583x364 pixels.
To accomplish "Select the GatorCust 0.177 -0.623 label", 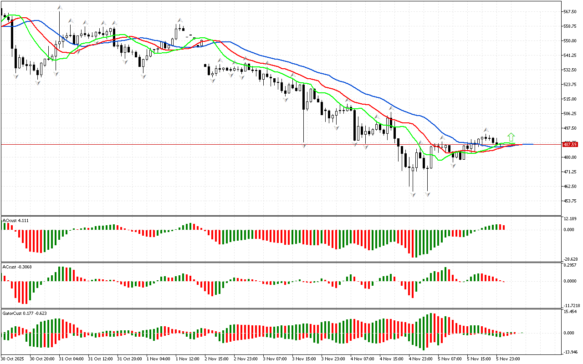I will click(25, 313).
